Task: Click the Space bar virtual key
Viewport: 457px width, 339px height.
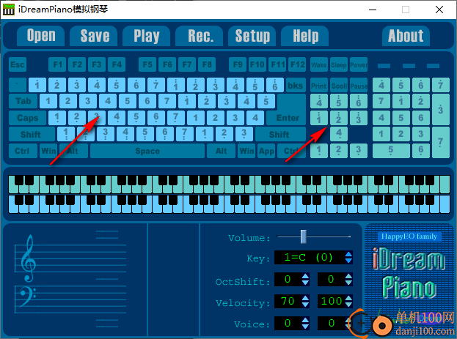Action: (x=147, y=151)
